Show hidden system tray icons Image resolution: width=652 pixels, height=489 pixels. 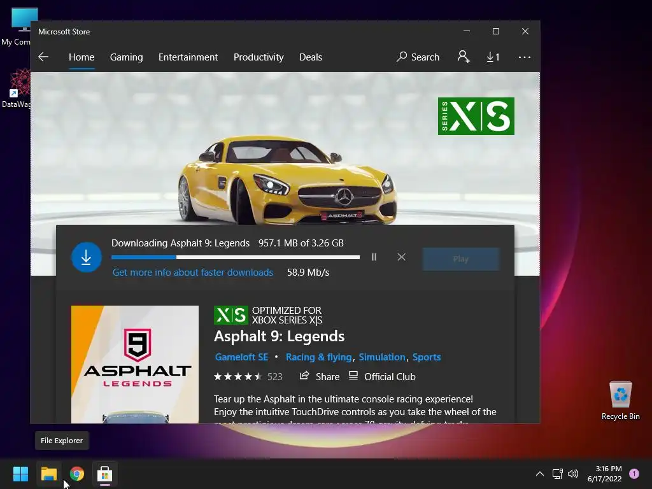point(540,474)
